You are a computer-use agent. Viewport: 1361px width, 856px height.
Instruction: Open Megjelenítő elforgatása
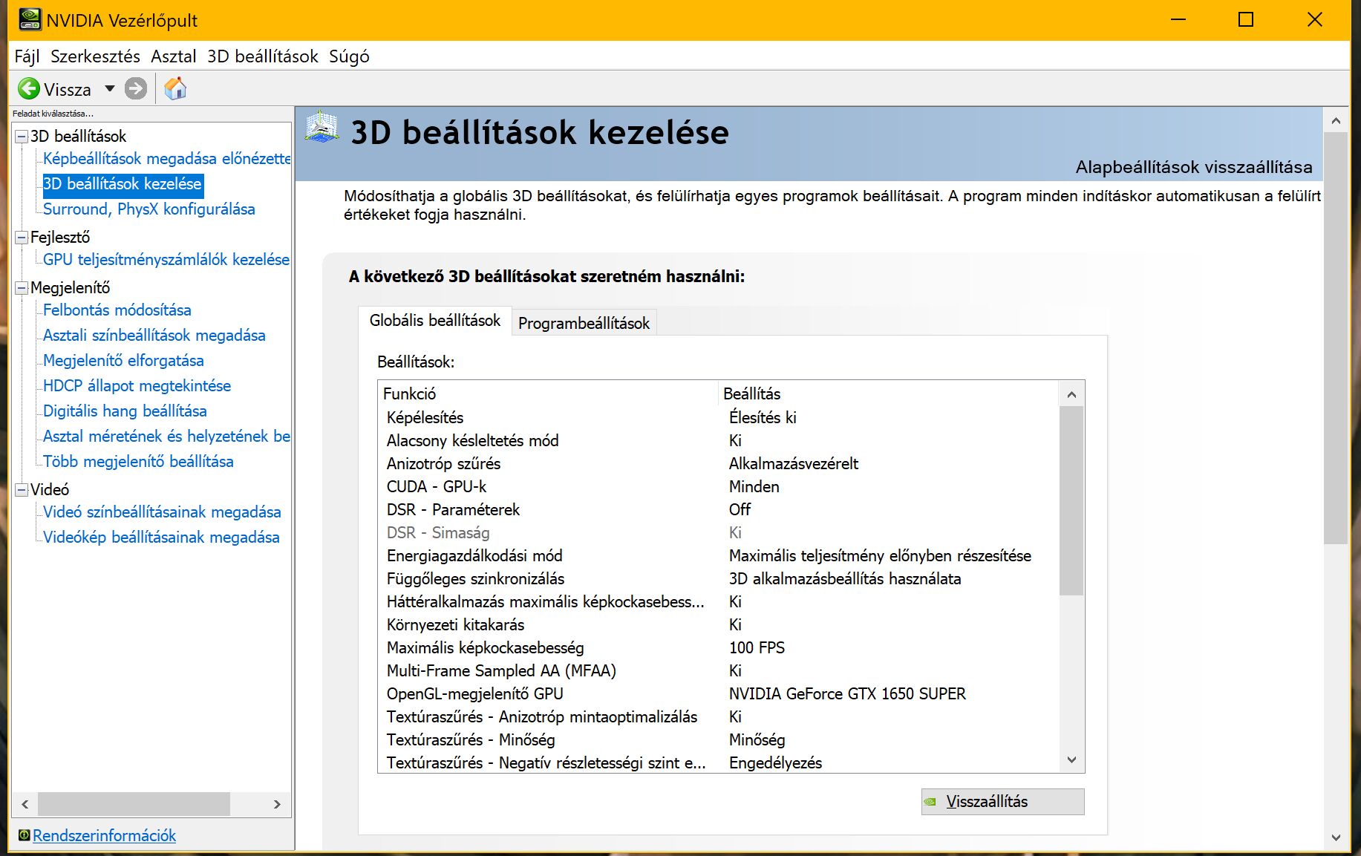[x=123, y=361]
